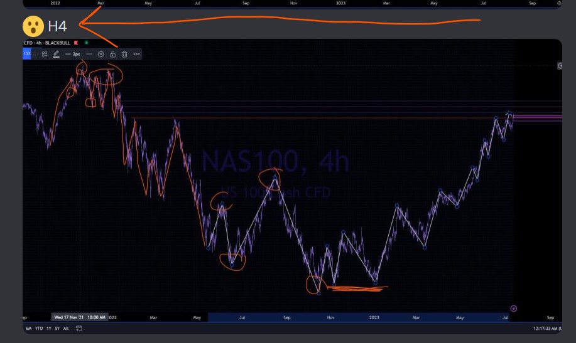
Task: Toggle the lock icon for the drawing
Action: click(113, 55)
